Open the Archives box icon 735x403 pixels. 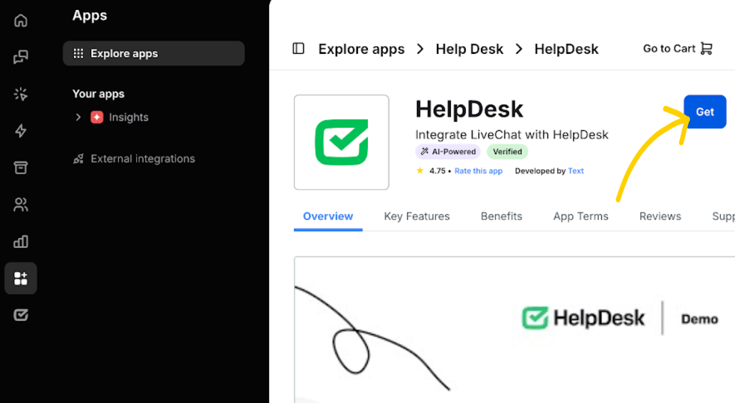click(20, 168)
